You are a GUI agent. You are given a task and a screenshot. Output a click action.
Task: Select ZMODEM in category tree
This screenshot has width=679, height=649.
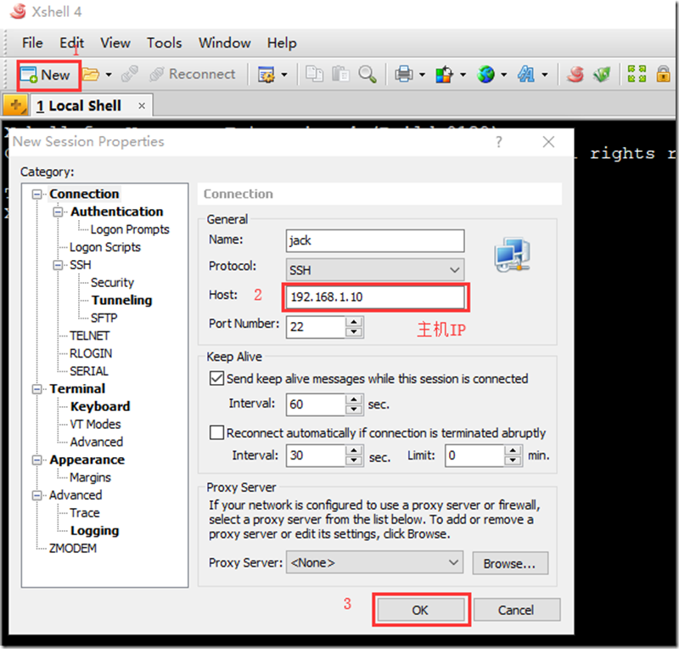tap(73, 548)
